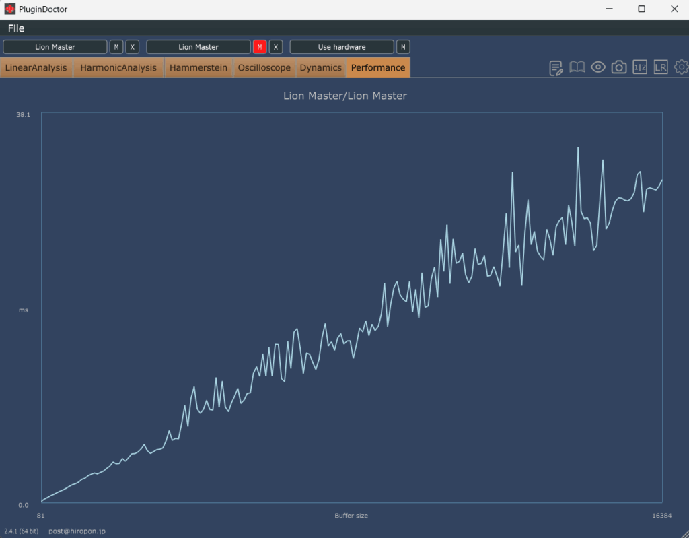Toggle the M button of the first Lion Master slot
Image resolution: width=689 pixels, height=538 pixels.
[x=116, y=47]
